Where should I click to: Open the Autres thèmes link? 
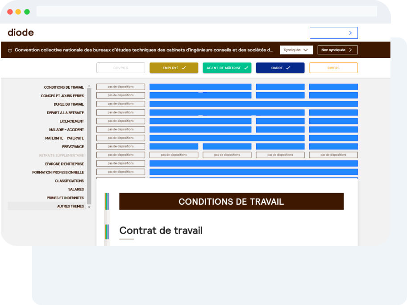click(x=71, y=206)
